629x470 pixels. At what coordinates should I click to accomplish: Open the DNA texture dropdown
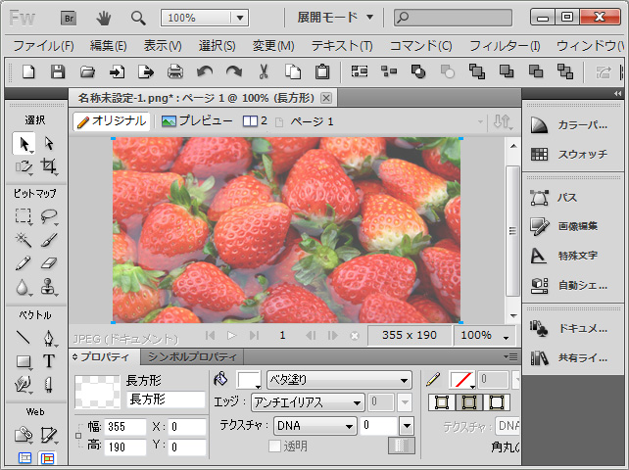click(314, 426)
